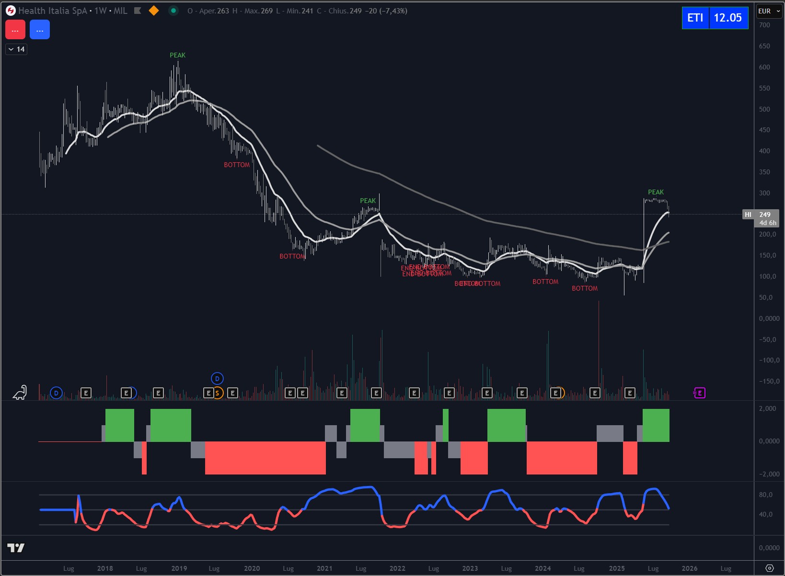Screen dimensions: 785x576
Task: Click the orange diamond icon in header
Action: 154,11
